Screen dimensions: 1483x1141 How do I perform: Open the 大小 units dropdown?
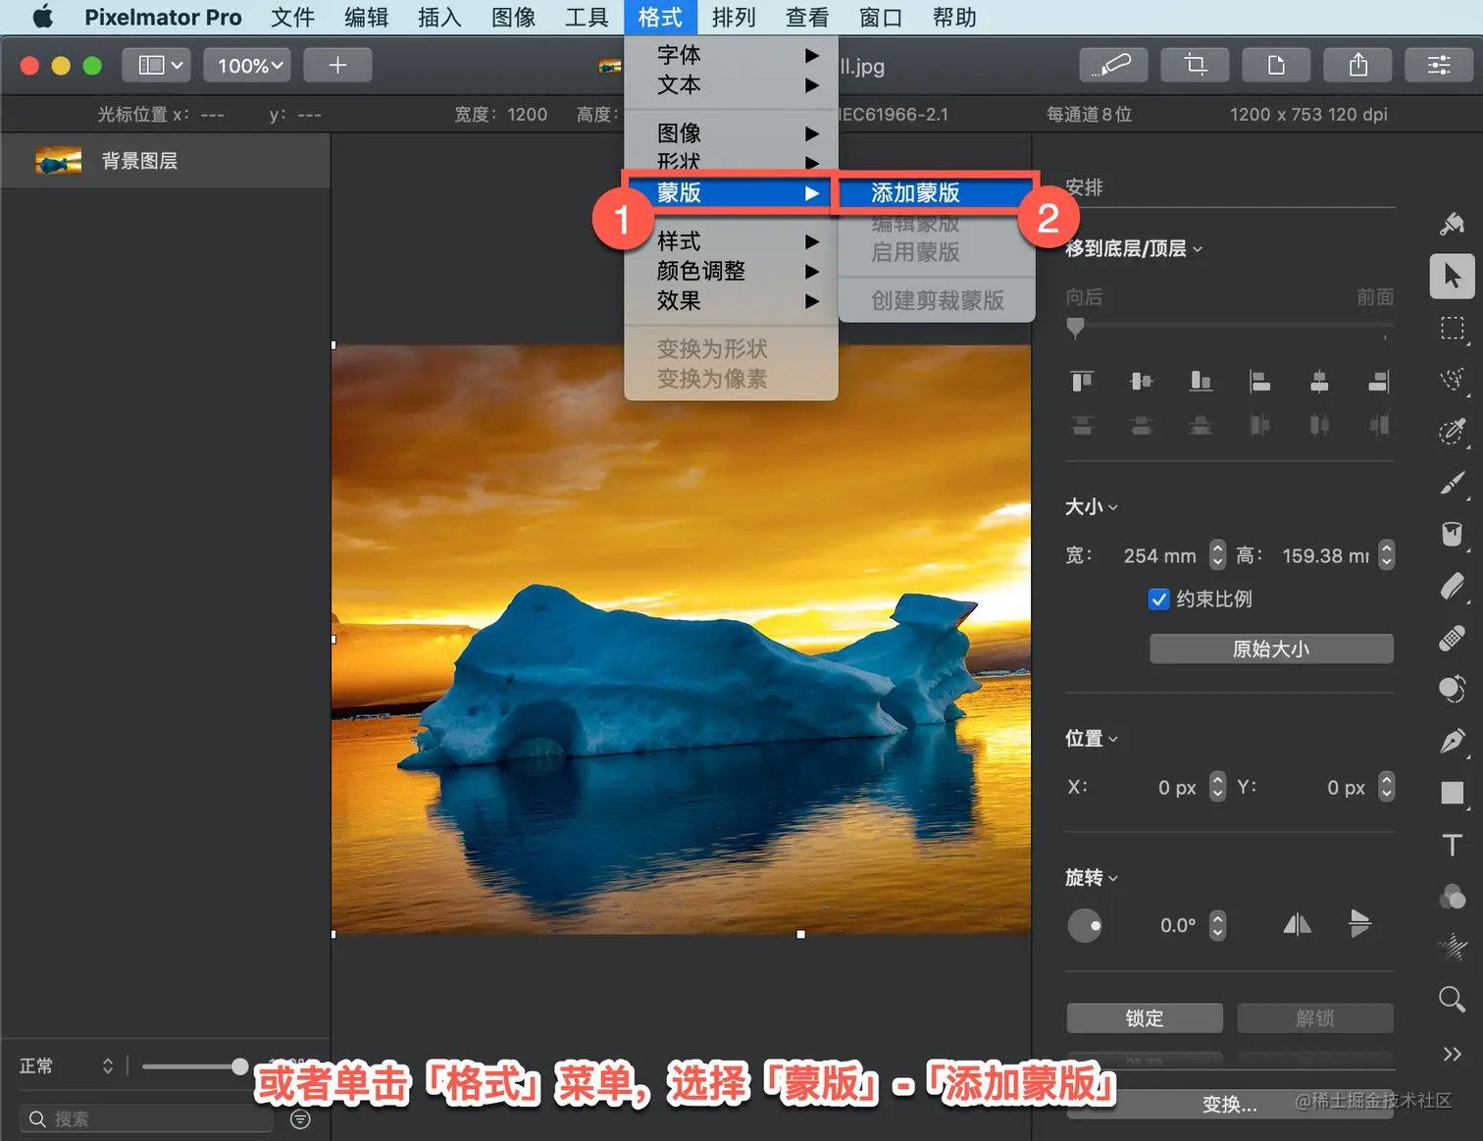[x=1092, y=507]
